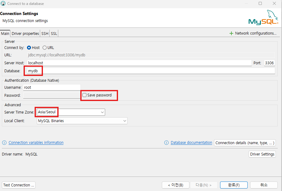Image resolution: width=282 pixels, height=191 pixels.
Task: Click the Username field containing root
Action: click(52, 88)
